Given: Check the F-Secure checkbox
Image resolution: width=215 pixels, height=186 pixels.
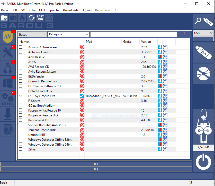Looking at the screenshot, I should click(x=21, y=101).
